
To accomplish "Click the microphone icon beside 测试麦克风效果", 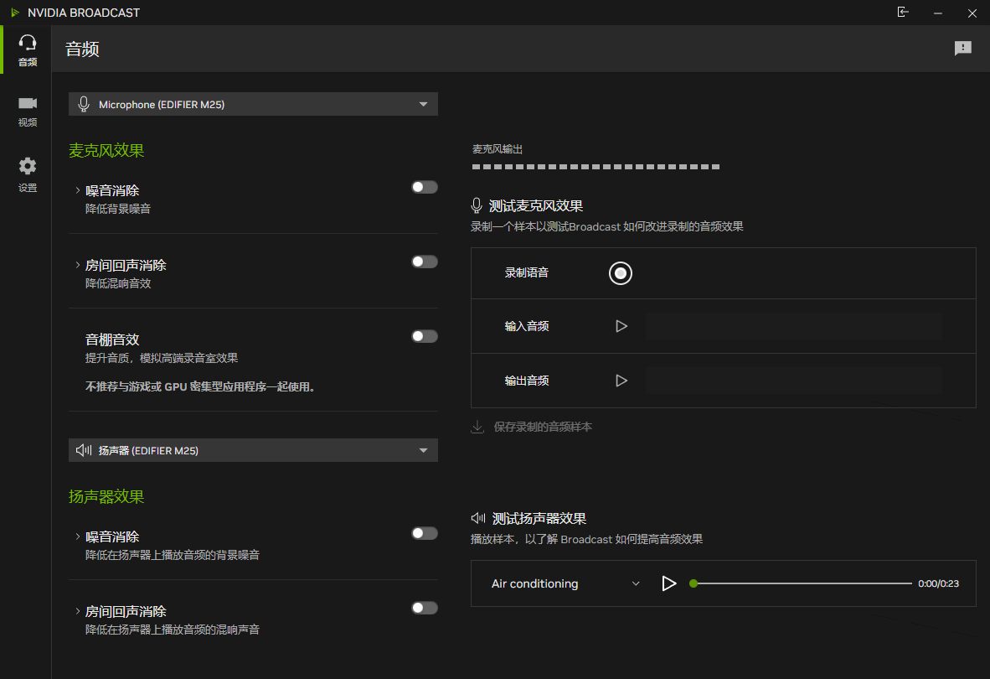I will tap(477, 206).
